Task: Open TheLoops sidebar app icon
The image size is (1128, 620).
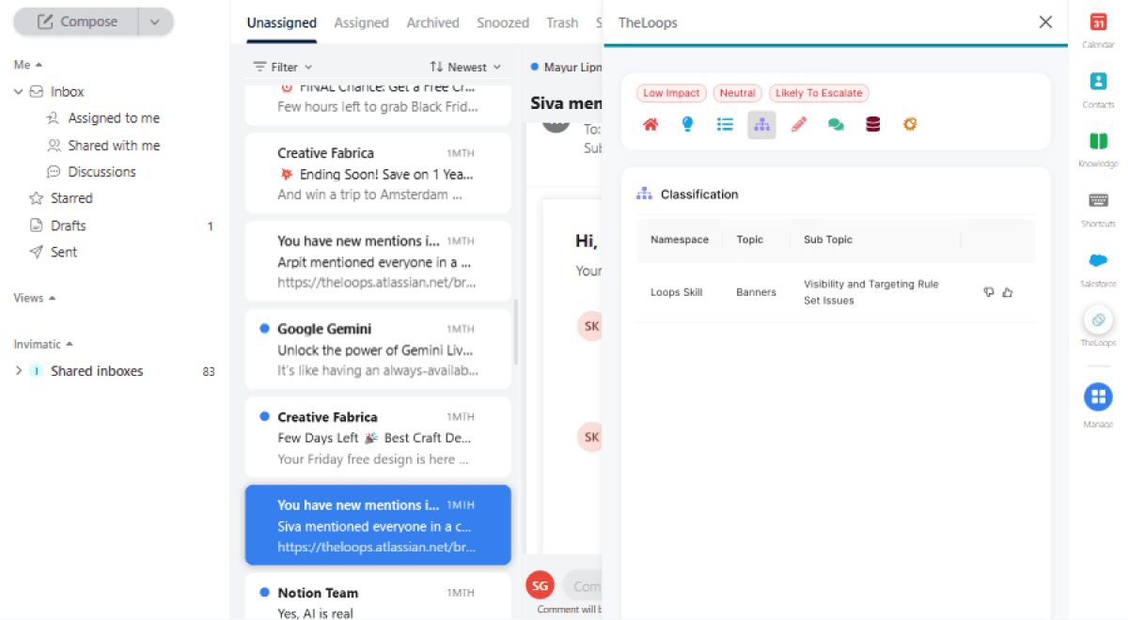Action: tap(1098, 319)
